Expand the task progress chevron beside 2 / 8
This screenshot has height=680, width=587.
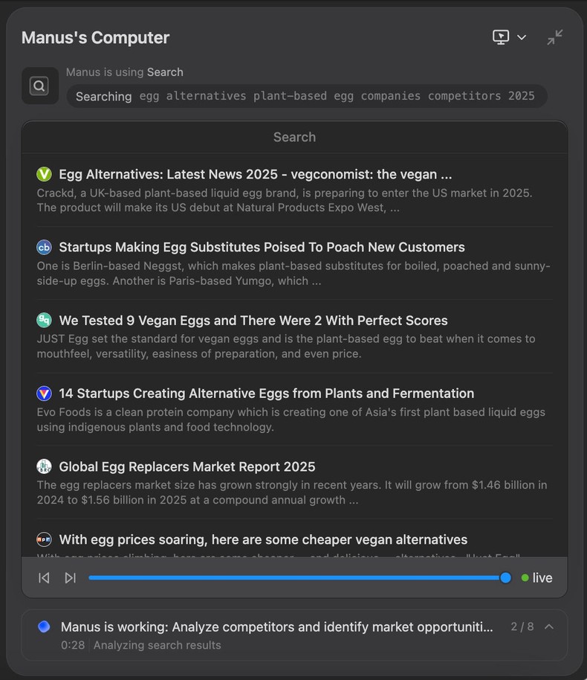tap(549, 626)
